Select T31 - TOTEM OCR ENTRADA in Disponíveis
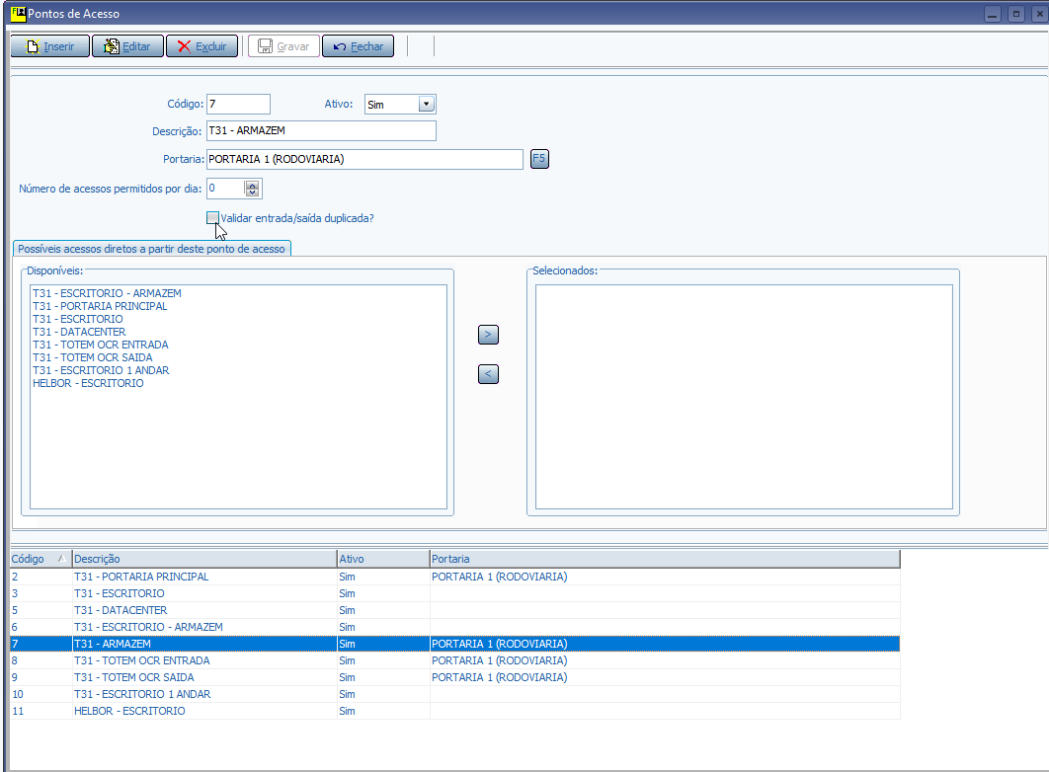This screenshot has width=1049, height=772. click(x=101, y=345)
